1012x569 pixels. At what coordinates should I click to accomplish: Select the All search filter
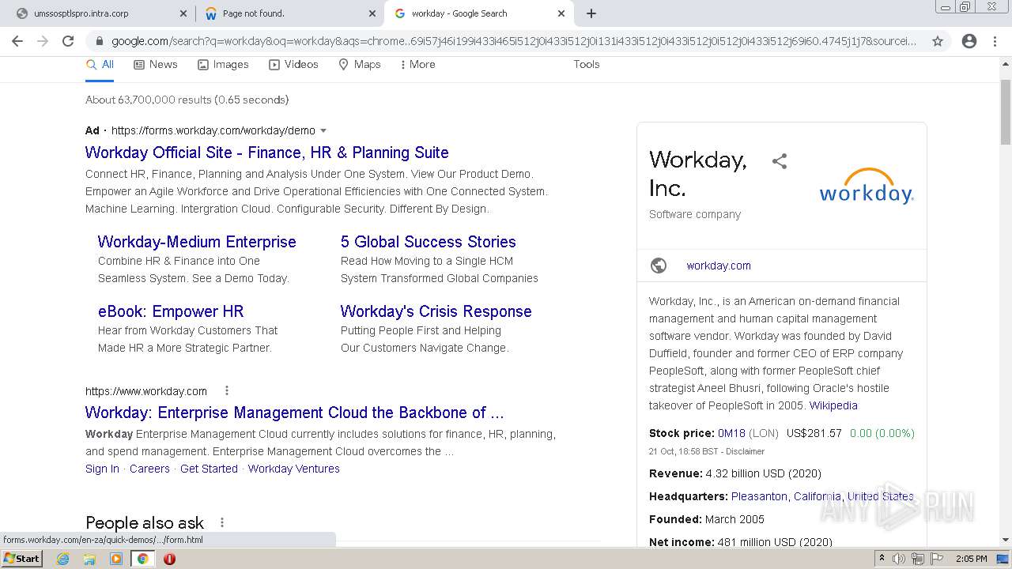click(x=100, y=65)
